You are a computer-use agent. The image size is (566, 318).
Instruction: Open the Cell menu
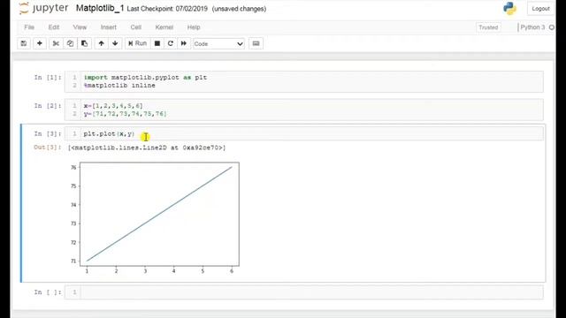coord(135,27)
